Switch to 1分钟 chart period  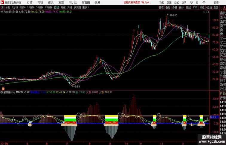[x=15, y=7]
